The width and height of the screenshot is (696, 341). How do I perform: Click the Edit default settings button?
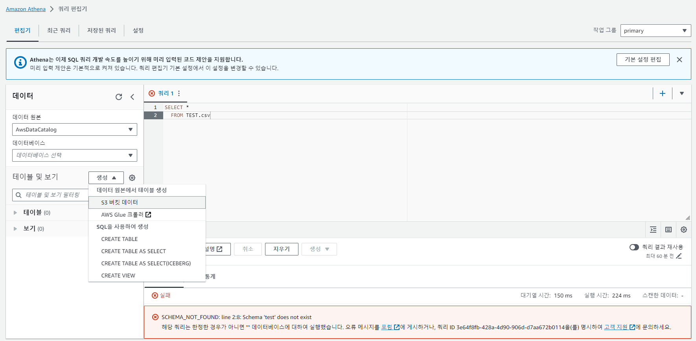pyautogui.click(x=643, y=60)
